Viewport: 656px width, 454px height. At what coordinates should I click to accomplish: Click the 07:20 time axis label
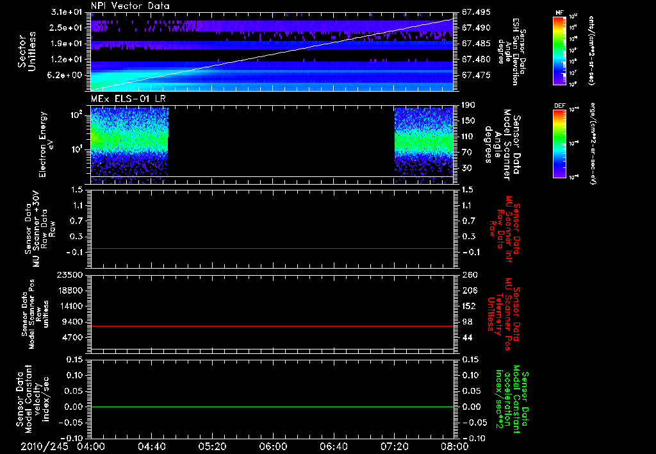394,445
